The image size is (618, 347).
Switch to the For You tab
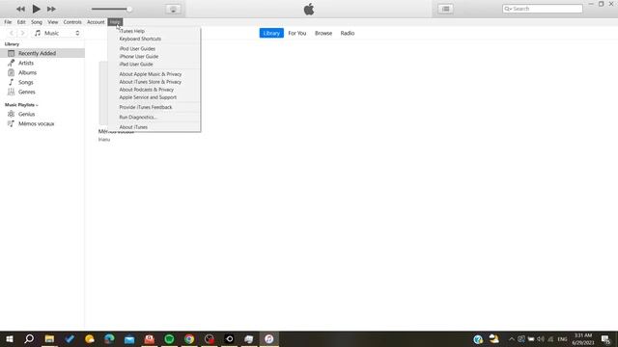(x=297, y=33)
